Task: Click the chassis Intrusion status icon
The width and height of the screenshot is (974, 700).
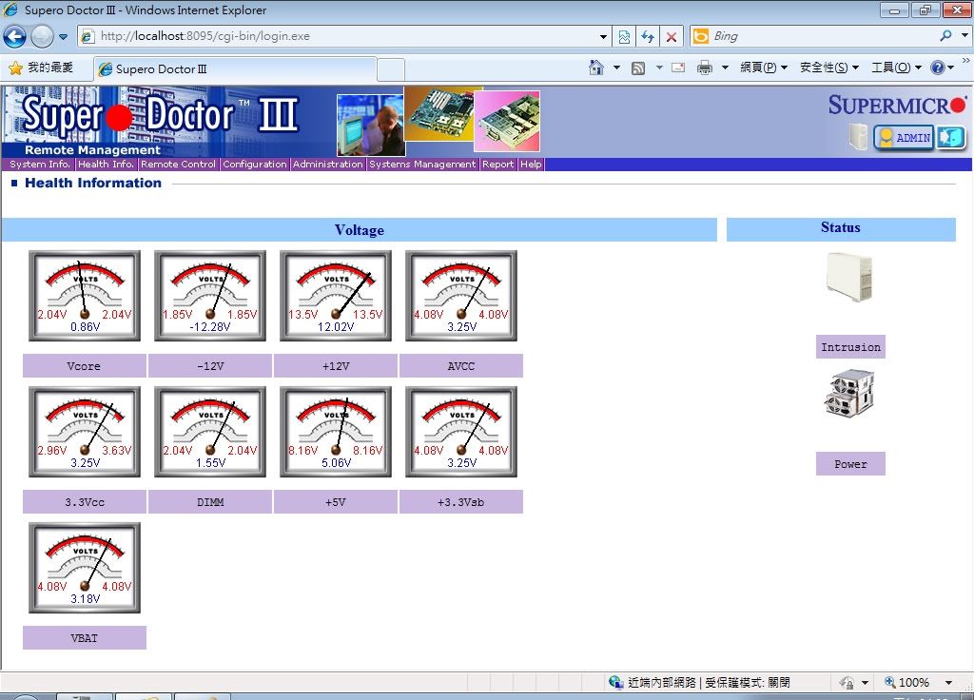Action: click(x=849, y=277)
